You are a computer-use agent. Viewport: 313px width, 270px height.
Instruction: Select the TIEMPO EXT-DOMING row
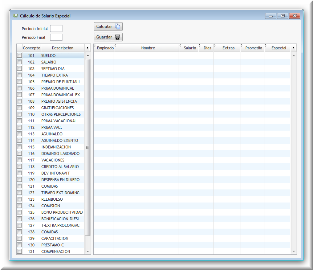[51, 193]
